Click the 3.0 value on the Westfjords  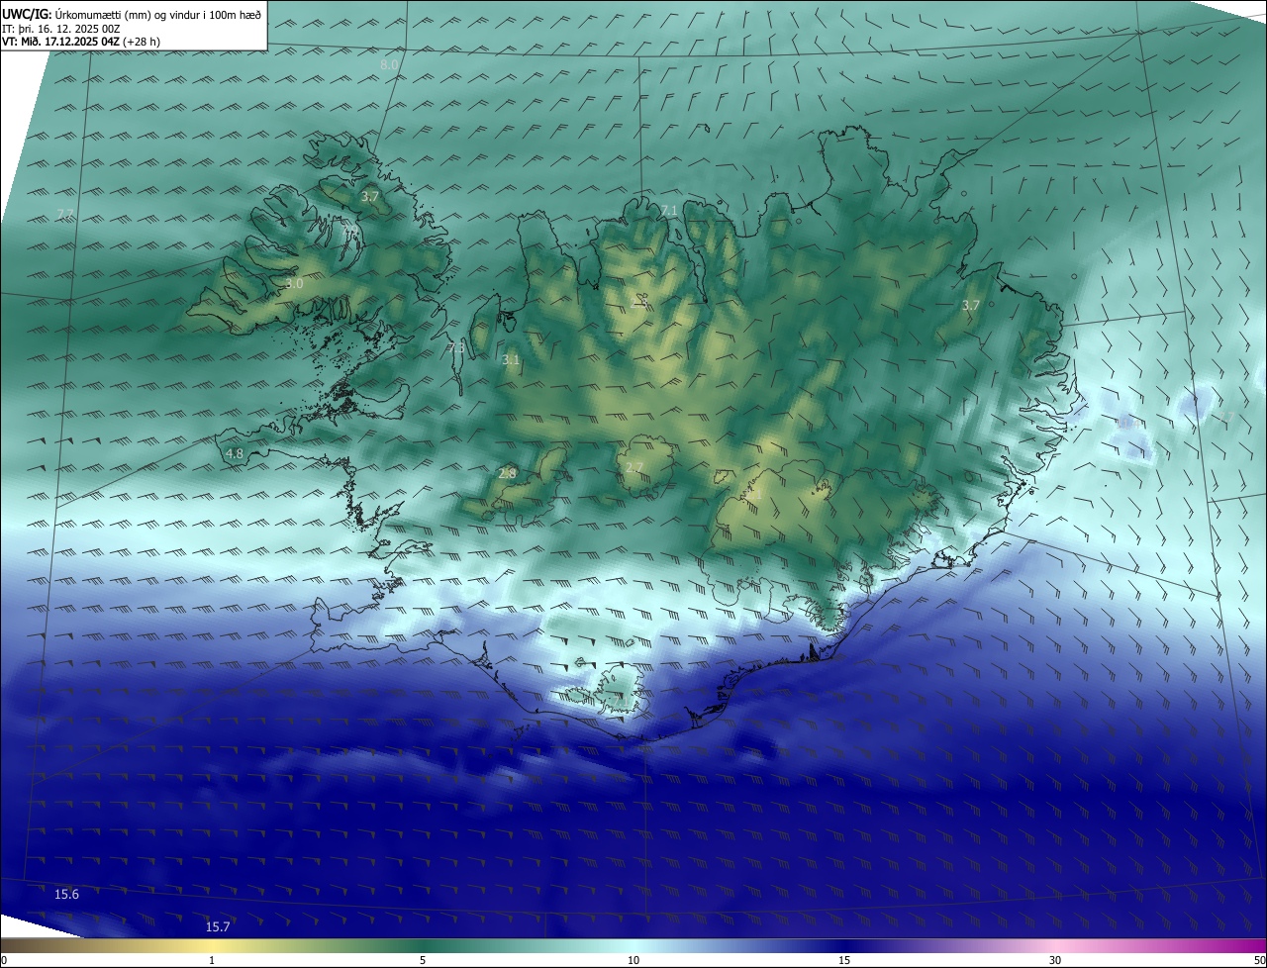294,283
